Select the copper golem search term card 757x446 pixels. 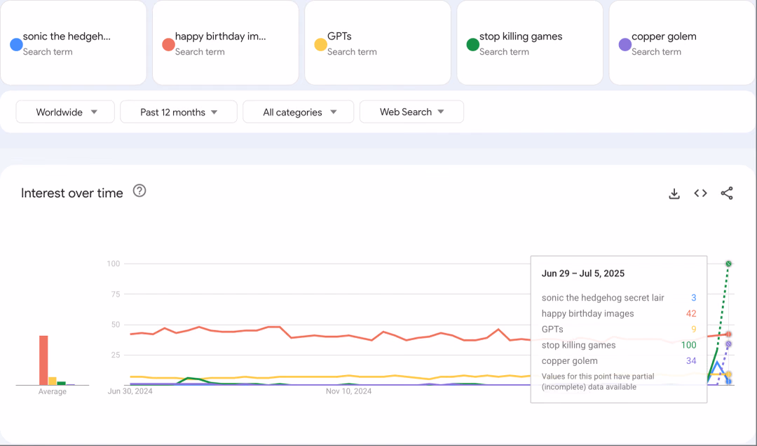point(682,43)
